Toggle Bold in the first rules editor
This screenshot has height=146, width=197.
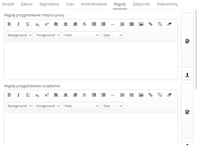pos(9,24)
